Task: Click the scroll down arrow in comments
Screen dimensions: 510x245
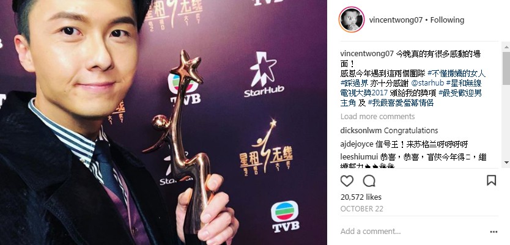Action: [506, 162]
